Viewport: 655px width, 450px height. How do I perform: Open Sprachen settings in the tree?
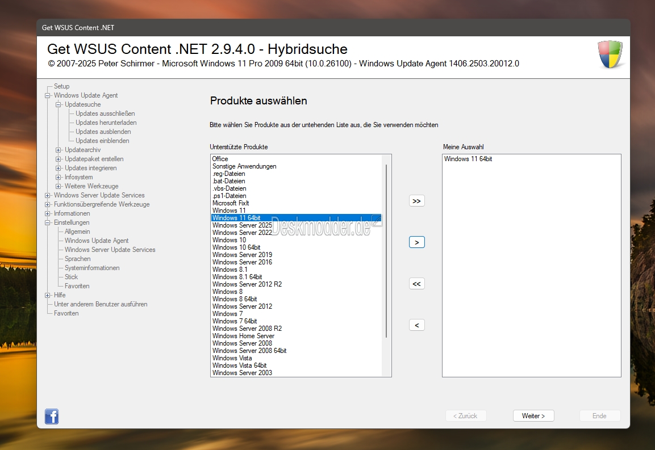point(77,259)
